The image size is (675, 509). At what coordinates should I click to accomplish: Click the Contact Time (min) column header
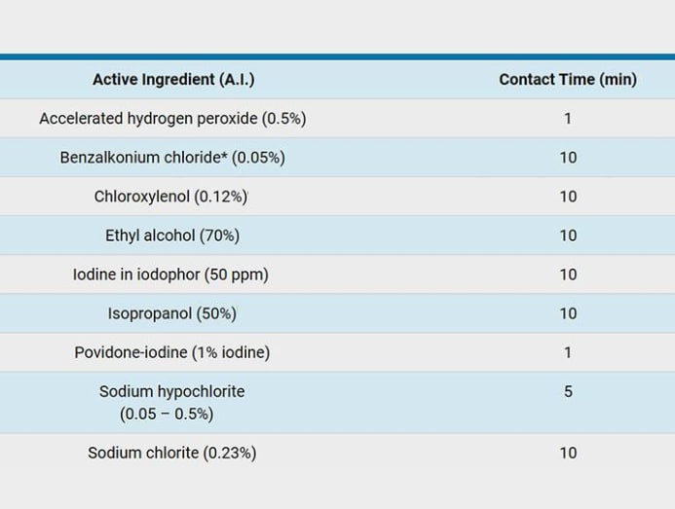(568, 80)
